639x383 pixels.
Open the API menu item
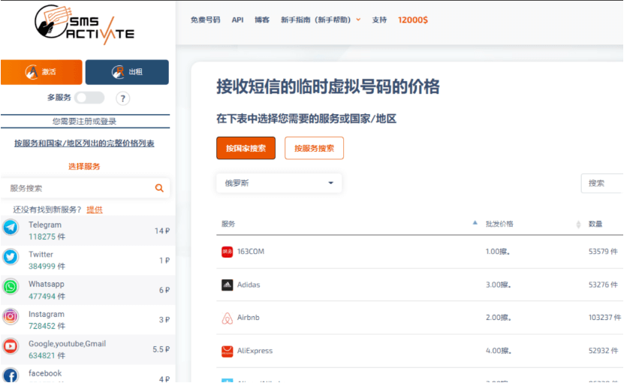click(x=237, y=20)
